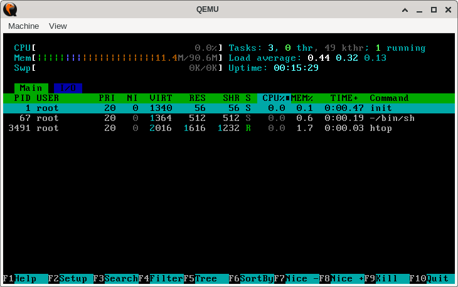
Task: Sort by the Command column header
Action: click(390, 98)
